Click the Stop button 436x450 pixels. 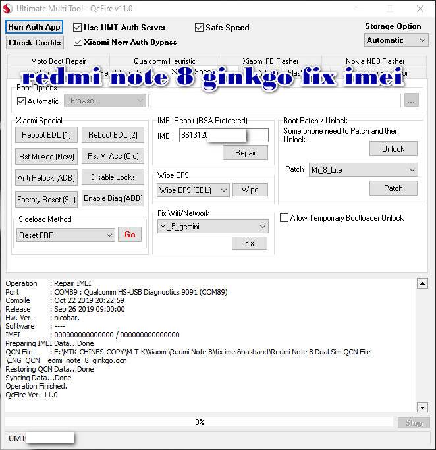tap(414, 423)
